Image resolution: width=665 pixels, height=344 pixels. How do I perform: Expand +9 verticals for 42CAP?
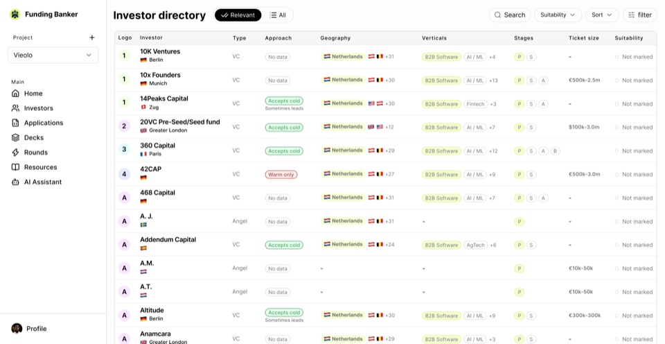pos(493,175)
